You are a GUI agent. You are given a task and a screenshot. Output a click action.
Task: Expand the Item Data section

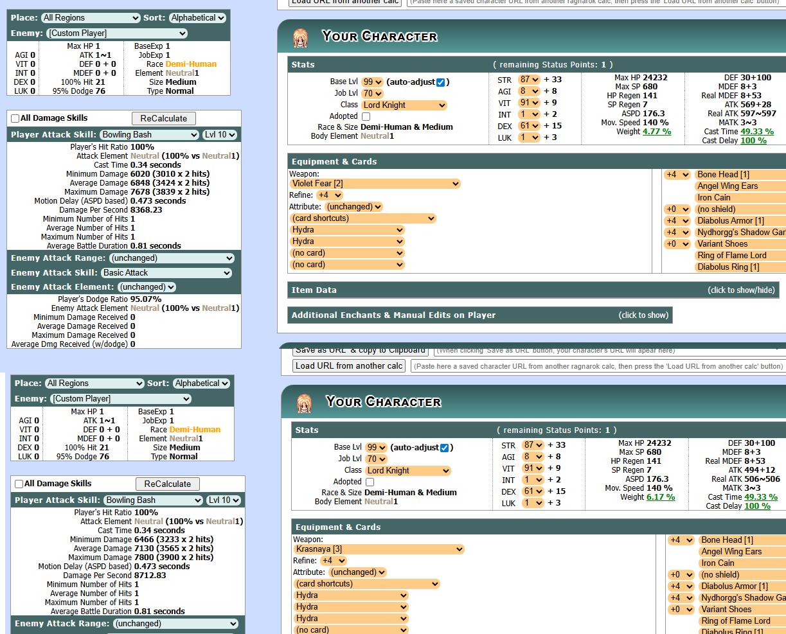[534, 290]
